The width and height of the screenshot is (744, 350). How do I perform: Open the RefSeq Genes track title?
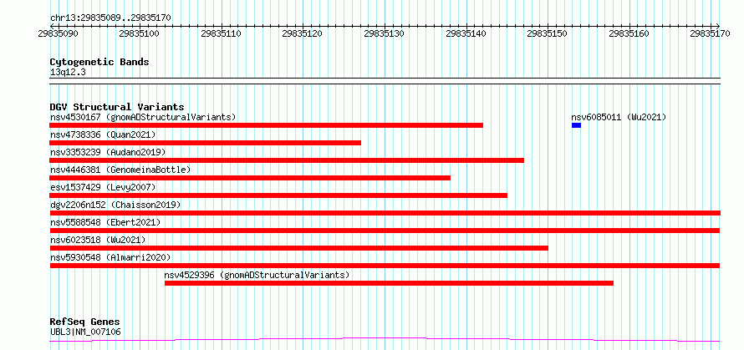click(x=84, y=322)
